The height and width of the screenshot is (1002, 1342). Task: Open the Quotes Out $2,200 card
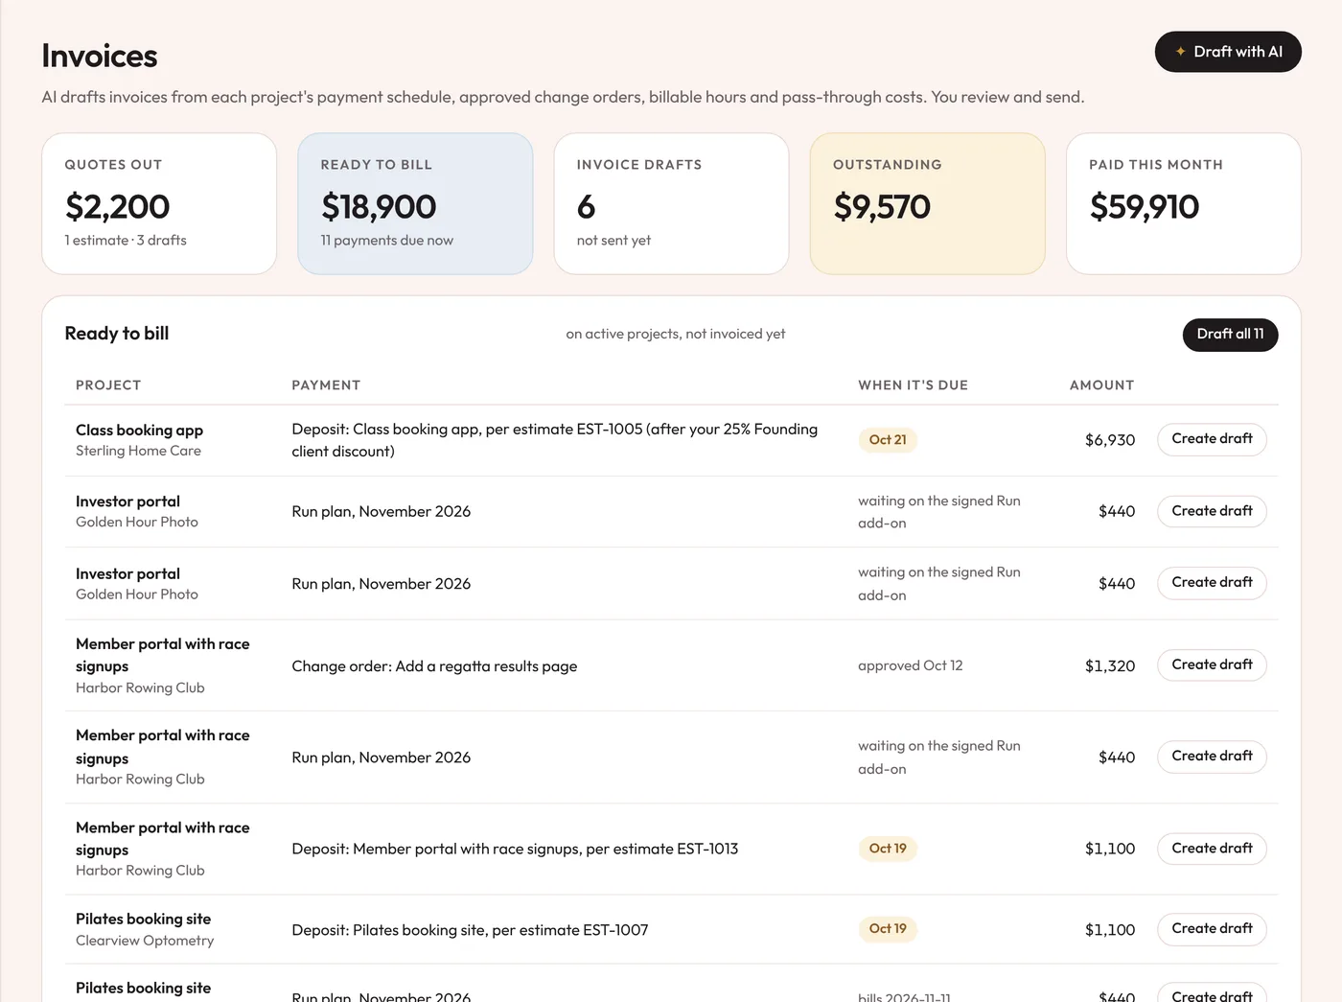(x=159, y=203)
